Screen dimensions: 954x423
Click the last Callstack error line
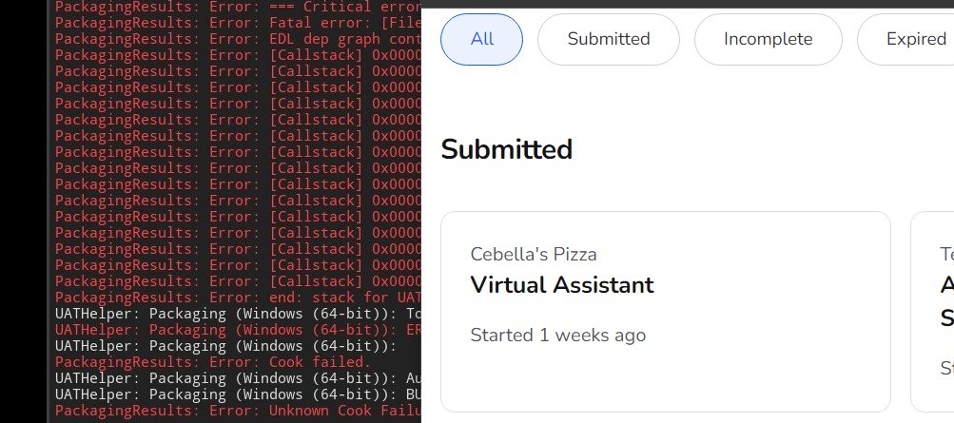pyautogui.click(x=238, y=281)
